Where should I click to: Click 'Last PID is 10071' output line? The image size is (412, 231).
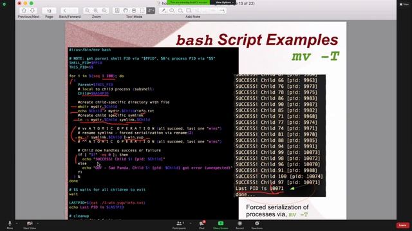(x=259, y=189)
